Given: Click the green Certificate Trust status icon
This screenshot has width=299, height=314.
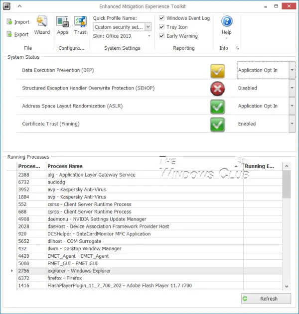Looking at the screenshot, I should (217, 124).
